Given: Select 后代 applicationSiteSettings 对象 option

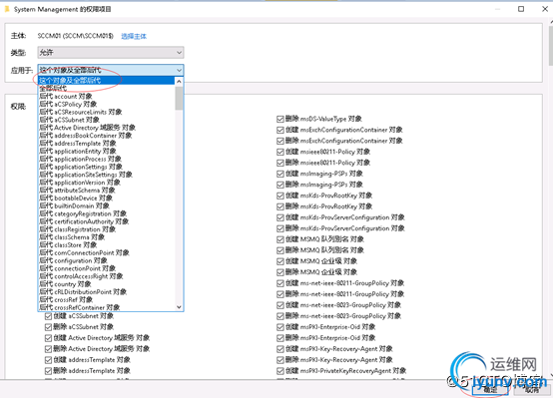Looking at the screenshot, I should [x=106, y=175].
